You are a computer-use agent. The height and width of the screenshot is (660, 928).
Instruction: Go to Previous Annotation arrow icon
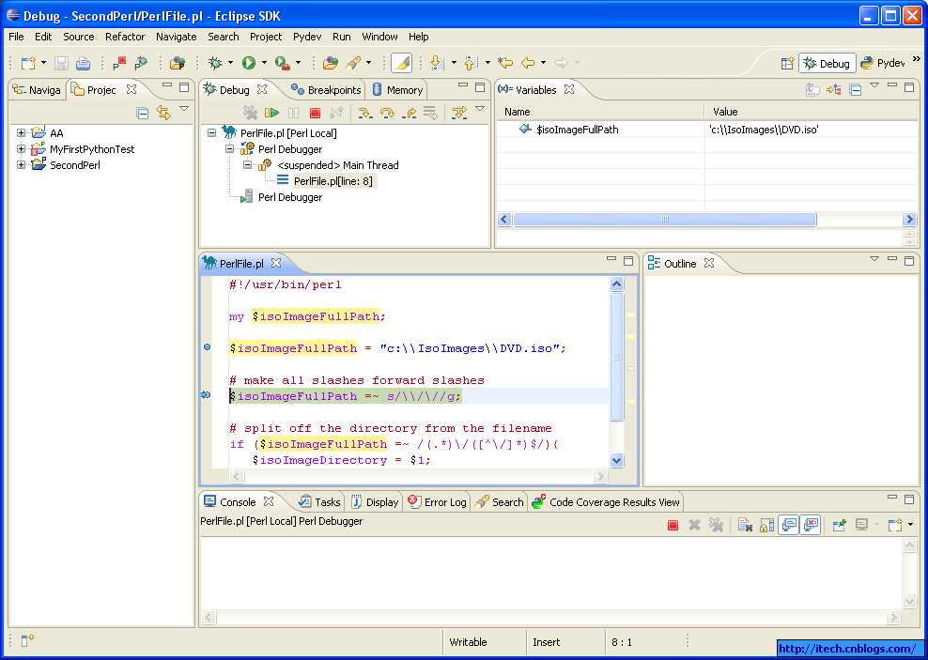point(472,63)
